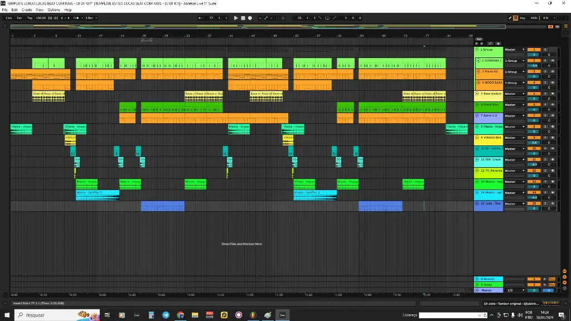Click the Punch-In switch icon
This screenshot has height=321, width=571.
tap(321, 18)
